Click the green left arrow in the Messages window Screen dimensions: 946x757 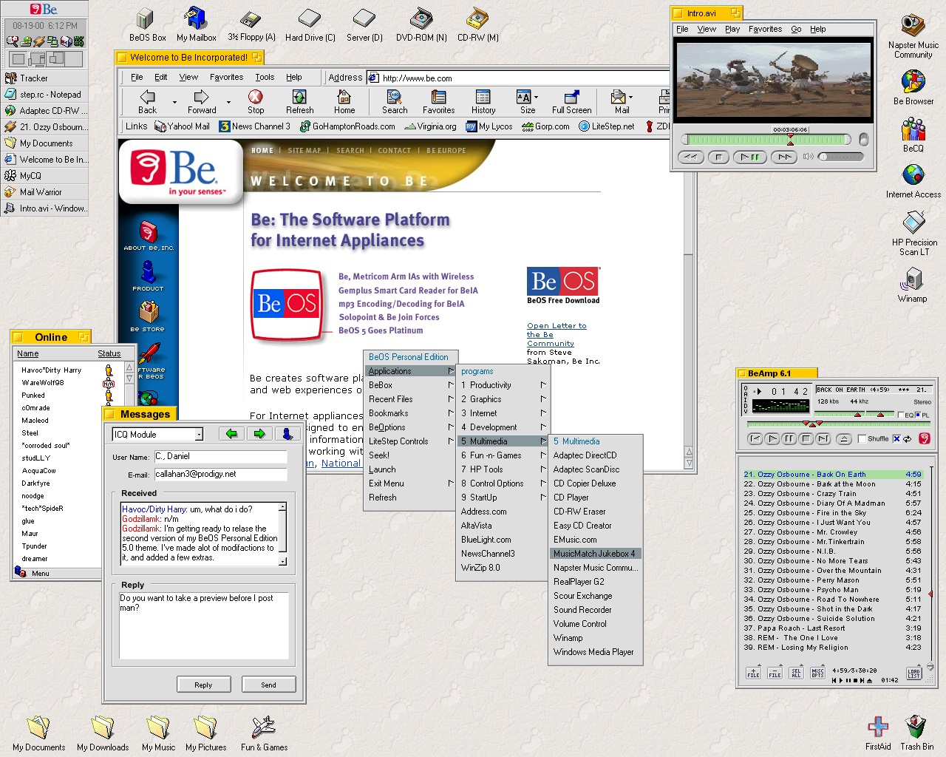pos(231,434)
